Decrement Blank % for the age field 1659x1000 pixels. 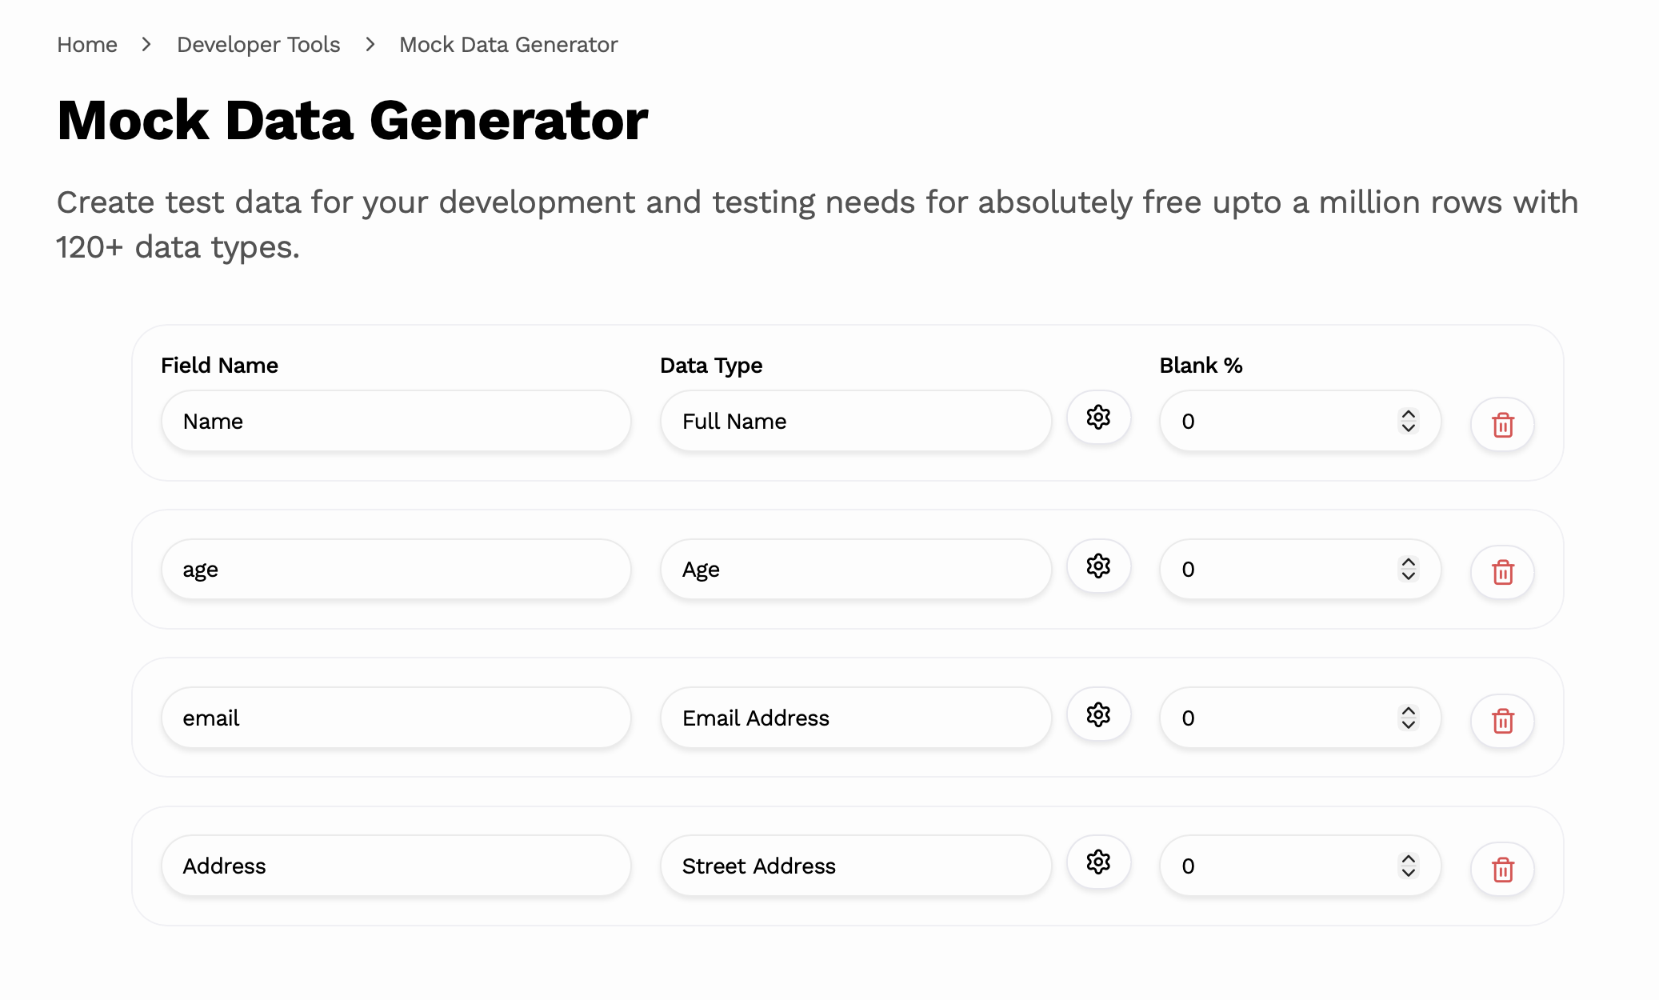click(1409, 575)
